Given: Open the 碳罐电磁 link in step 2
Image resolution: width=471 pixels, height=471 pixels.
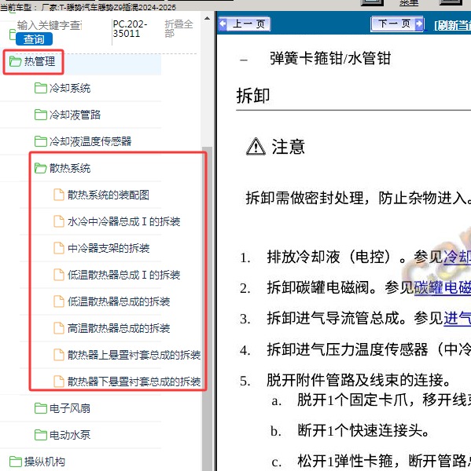Looking at the screenshot, I should click(x=443, y=288).
